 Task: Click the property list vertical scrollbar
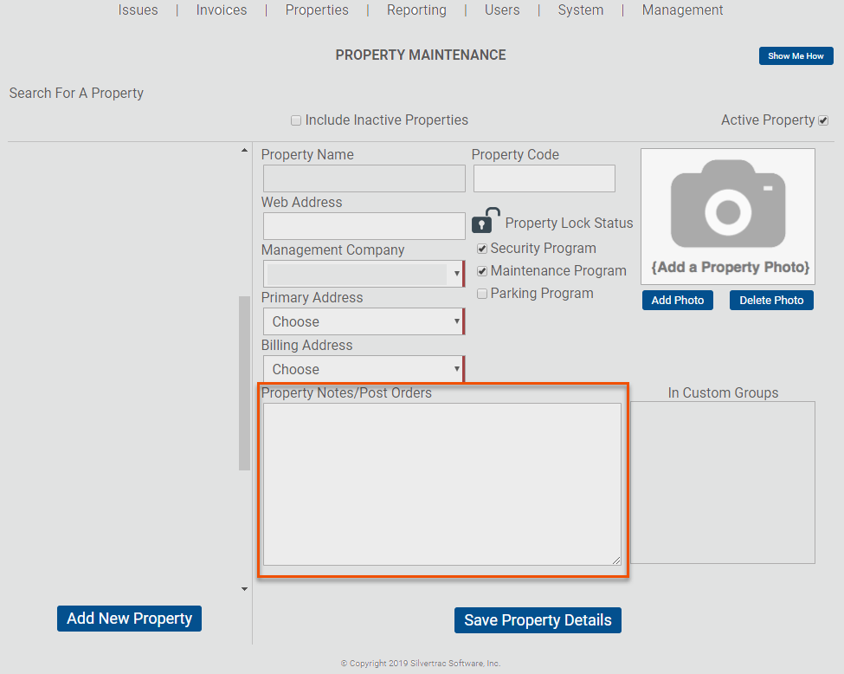244,383
